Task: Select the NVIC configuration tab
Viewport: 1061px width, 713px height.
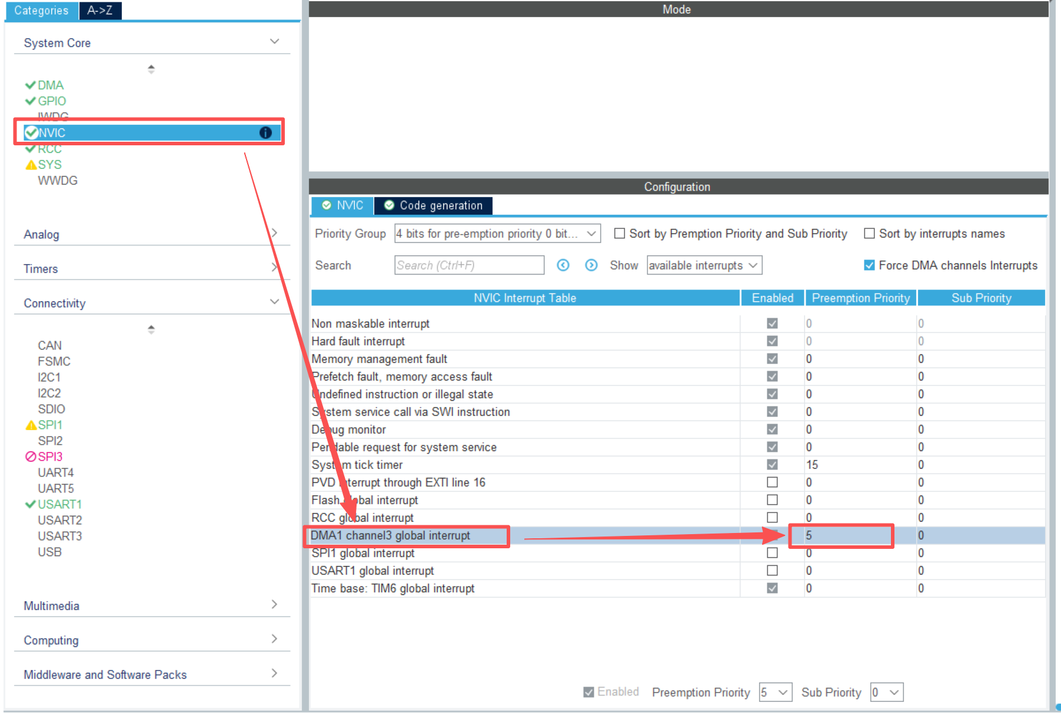Action: [x=342, y=205]
